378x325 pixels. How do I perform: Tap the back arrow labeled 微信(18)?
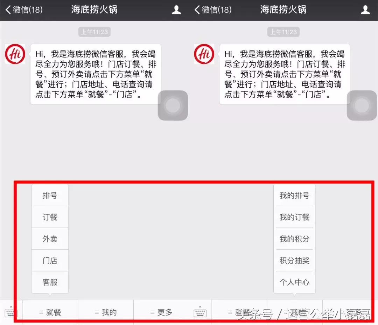pos(23,10)
